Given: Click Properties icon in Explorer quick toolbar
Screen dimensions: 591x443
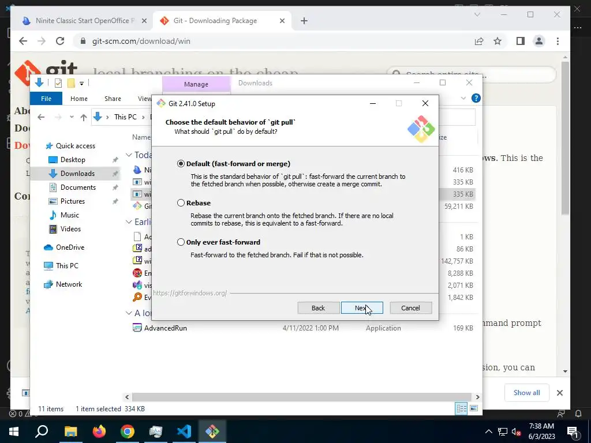Looking at the screenshot, I should click(x=58, y=83).
